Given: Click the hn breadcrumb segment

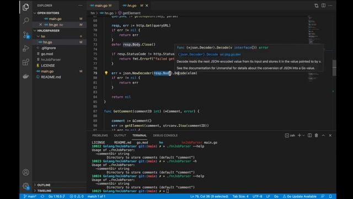Looking at the screenshot, I should coord(93,13).
